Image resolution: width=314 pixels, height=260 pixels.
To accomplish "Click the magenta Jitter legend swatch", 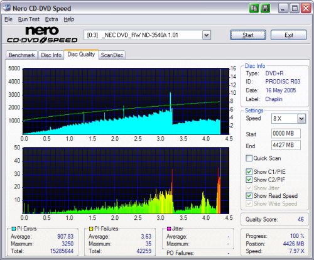I will click(169, 229).
